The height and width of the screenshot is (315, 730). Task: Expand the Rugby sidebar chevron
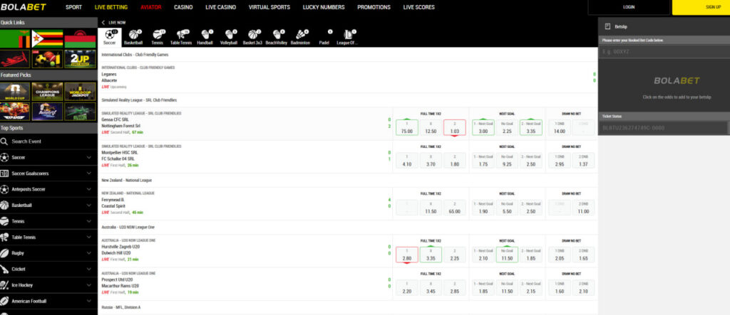point(89,253)
